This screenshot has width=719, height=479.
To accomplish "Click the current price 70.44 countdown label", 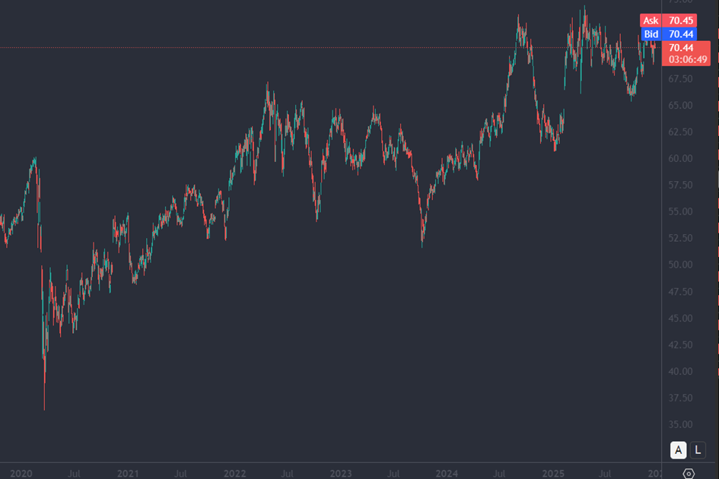I will [x=686, y=53].
